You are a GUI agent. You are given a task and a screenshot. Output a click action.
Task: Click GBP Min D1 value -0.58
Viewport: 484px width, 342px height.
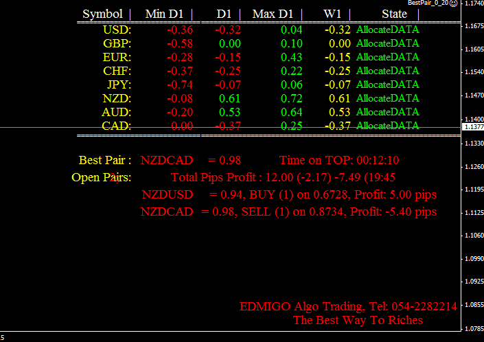point(180,43)
